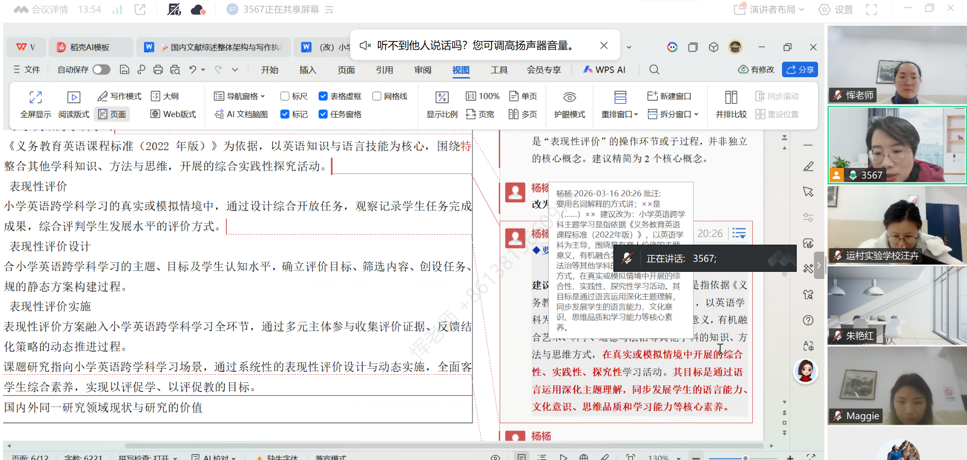Image resolution: width=967 pixels, height=460 pixels.
Task: Click the 并排比较 side-by-side compare tool
Action: tap(731, 104)
